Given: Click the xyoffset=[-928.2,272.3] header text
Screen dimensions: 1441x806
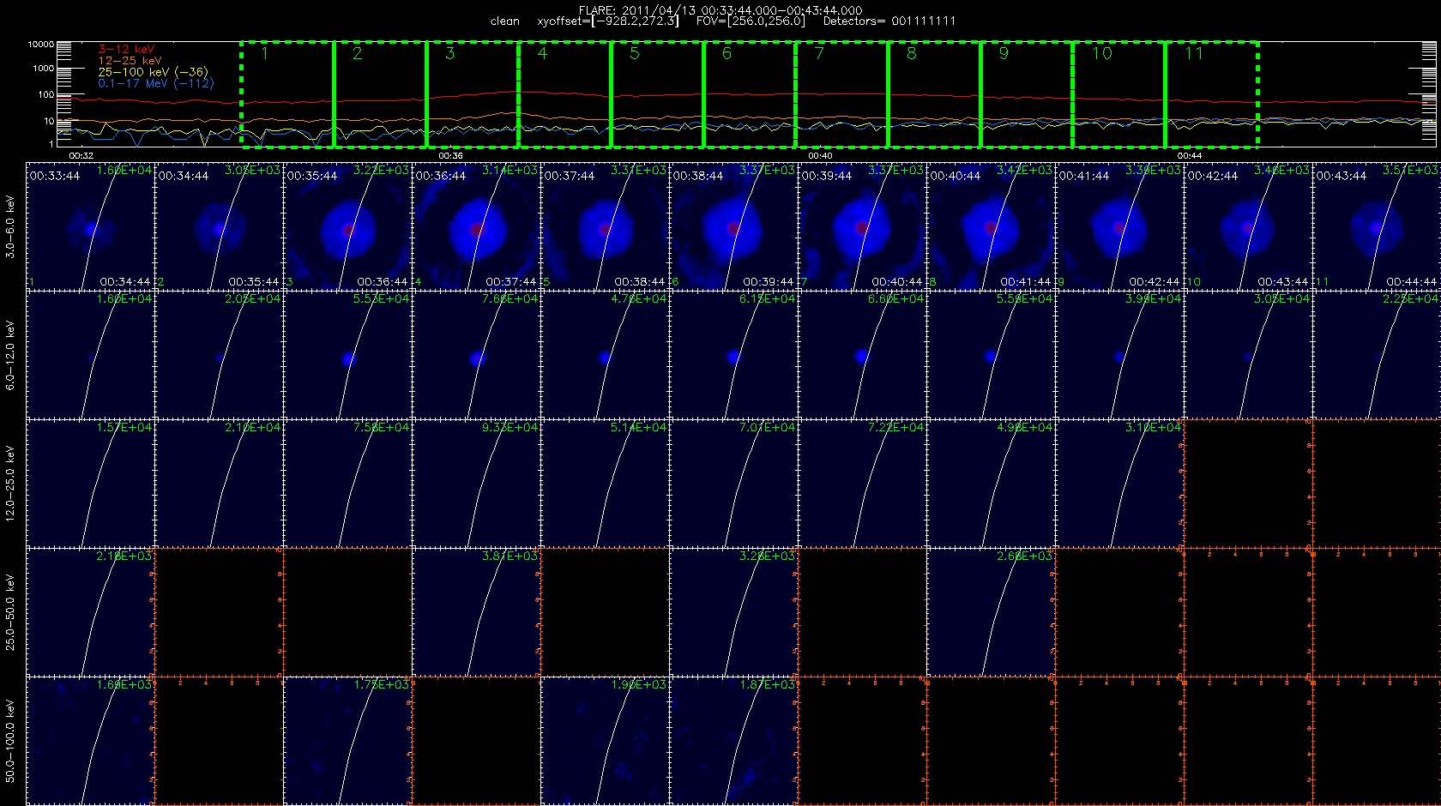Looking at the screenshot, I should 608,21.
